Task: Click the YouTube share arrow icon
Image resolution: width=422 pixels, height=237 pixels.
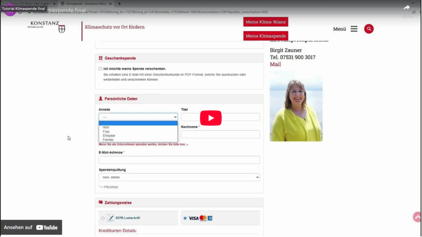Action: (x=406, y=8)
